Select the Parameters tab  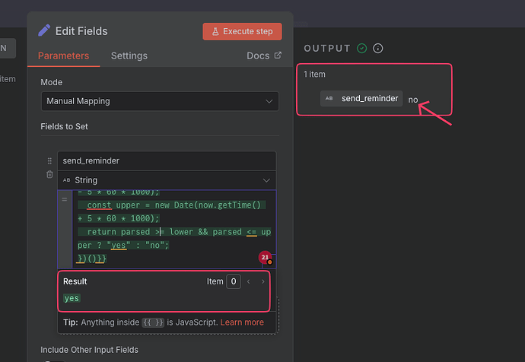point(63,56)
